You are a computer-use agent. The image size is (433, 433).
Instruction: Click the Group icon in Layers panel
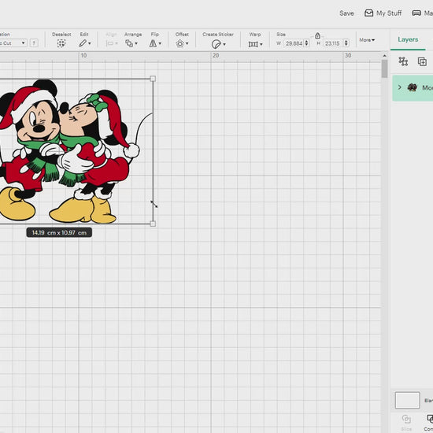(403, 61)
